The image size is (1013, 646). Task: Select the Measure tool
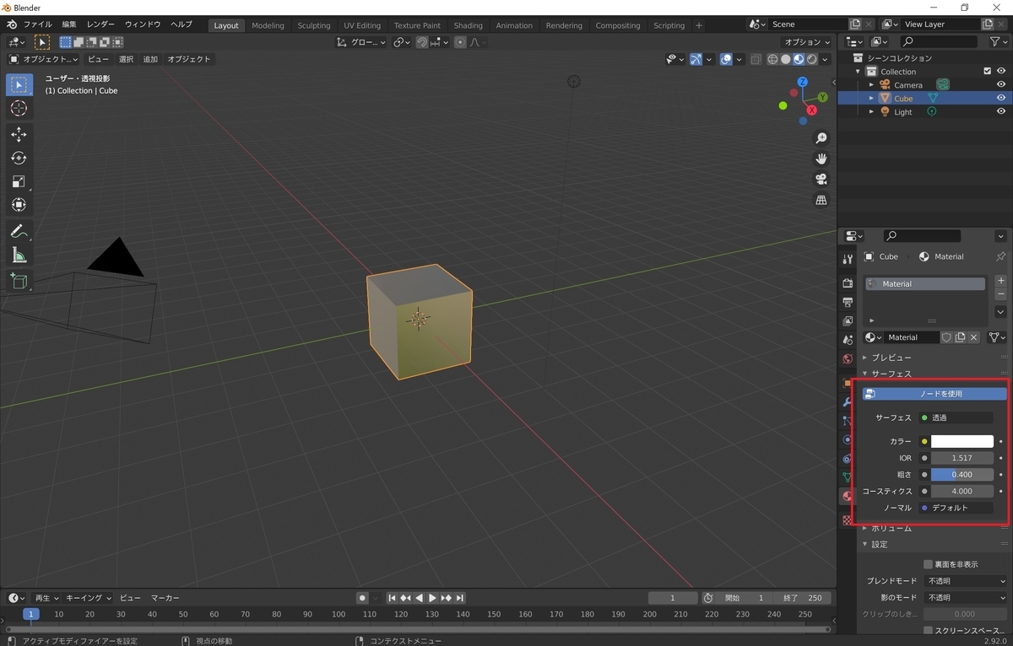(x=19, y=255)
